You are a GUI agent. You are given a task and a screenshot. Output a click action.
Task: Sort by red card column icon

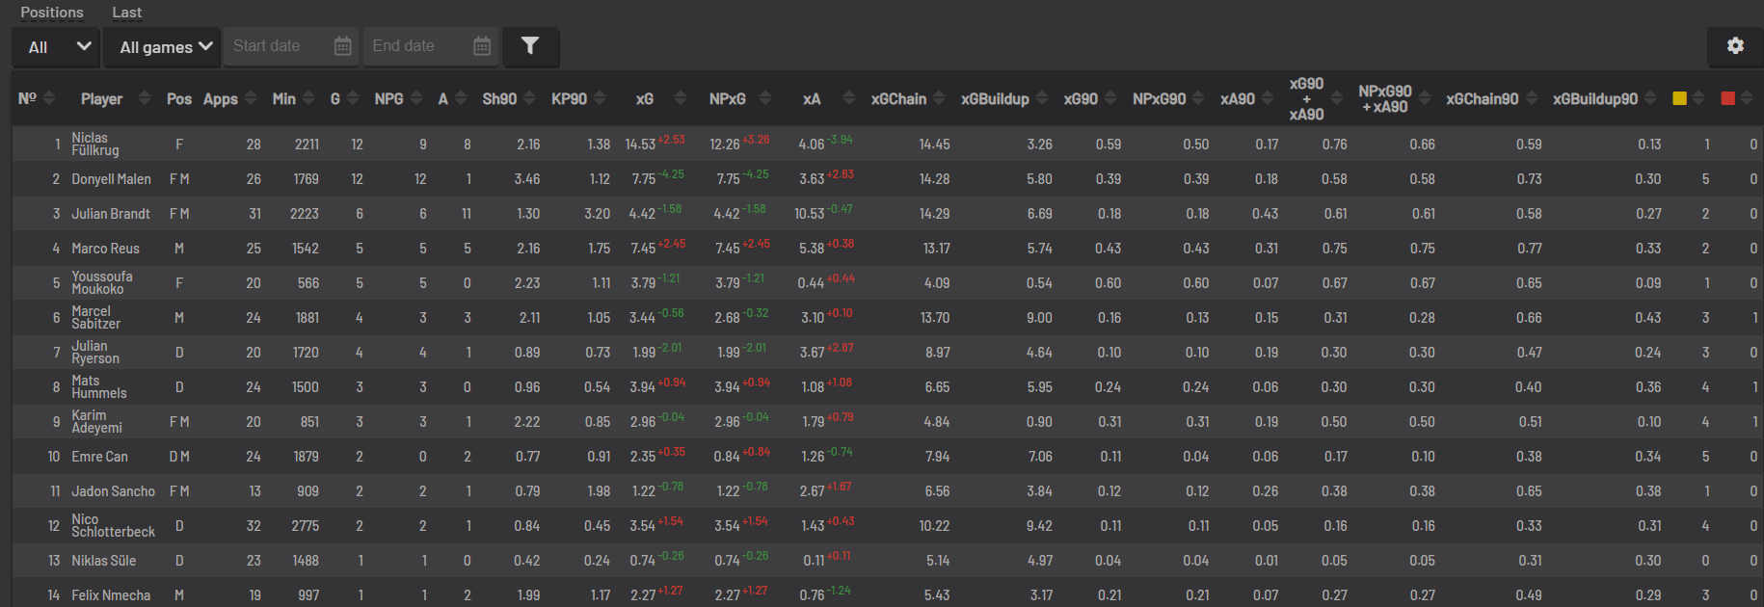tap(1727, 98)
